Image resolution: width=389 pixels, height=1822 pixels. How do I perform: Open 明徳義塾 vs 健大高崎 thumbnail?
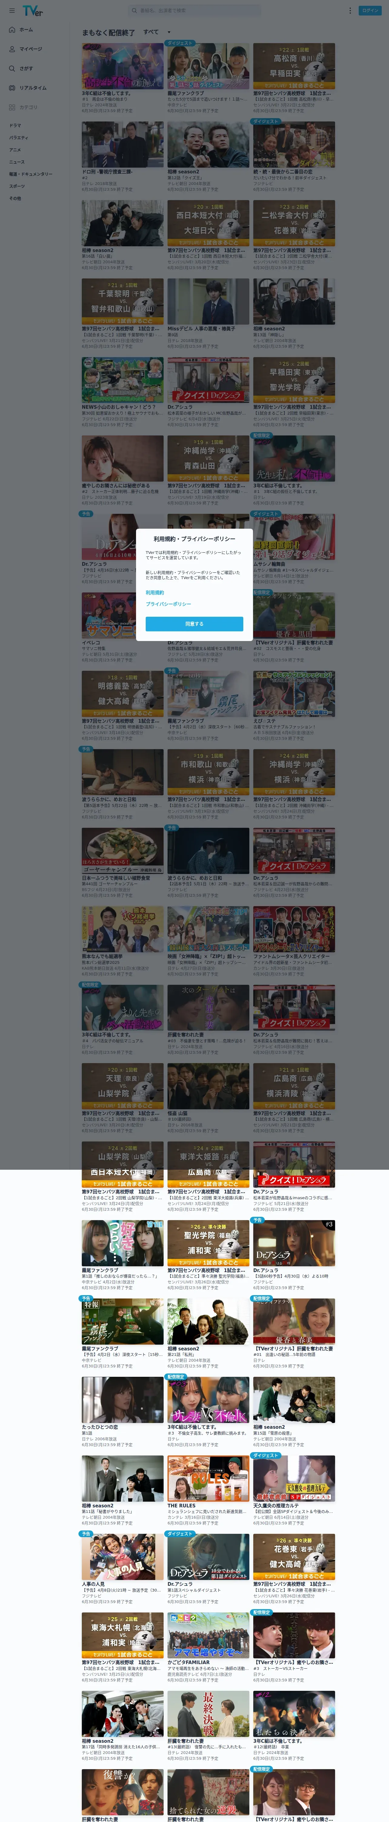[x=122, y=694]
